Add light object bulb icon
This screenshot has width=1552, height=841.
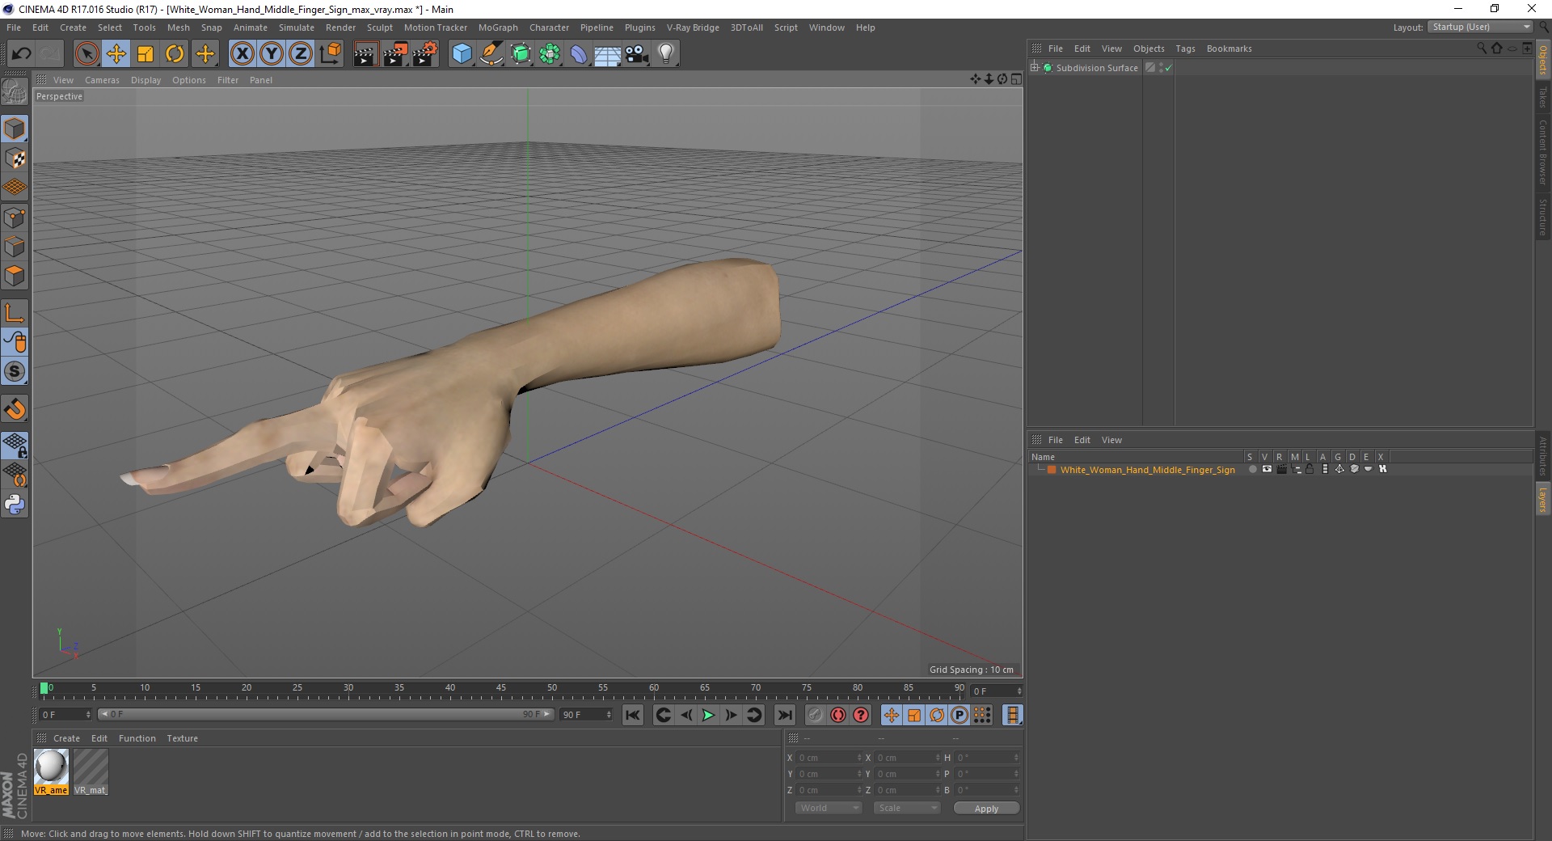click(666, 54)
